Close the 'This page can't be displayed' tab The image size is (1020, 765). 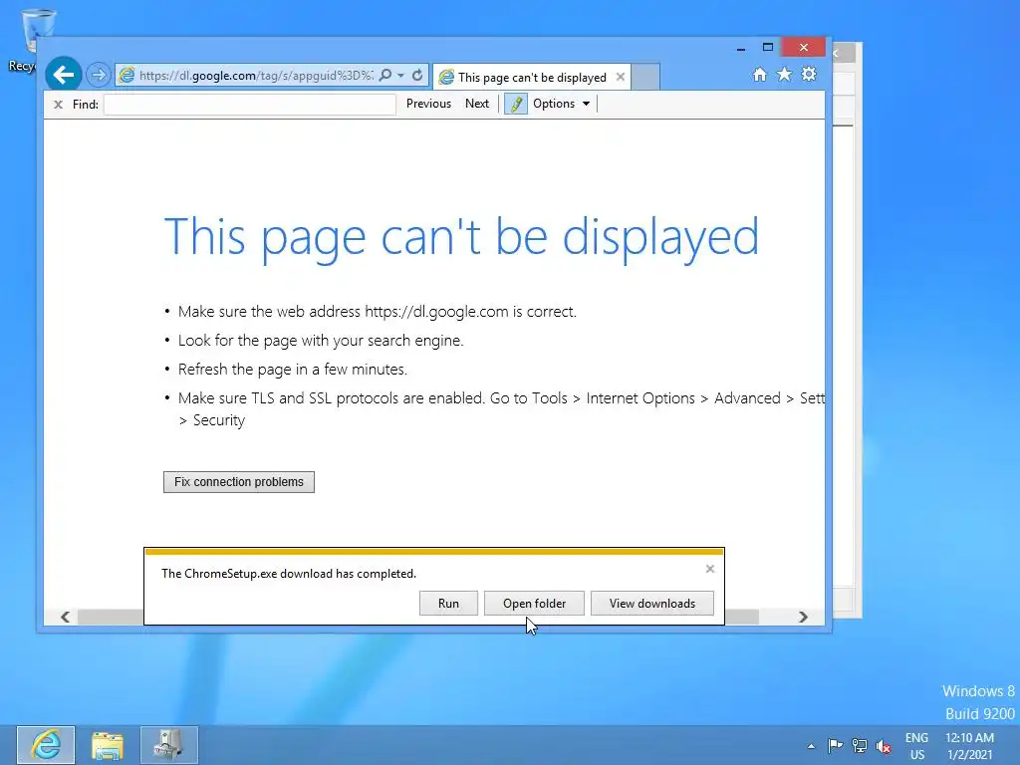[621, 77]
